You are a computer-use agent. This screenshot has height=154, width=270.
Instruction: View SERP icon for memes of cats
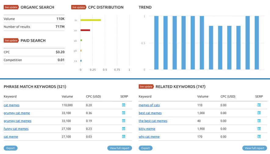(x=259, y=105)
